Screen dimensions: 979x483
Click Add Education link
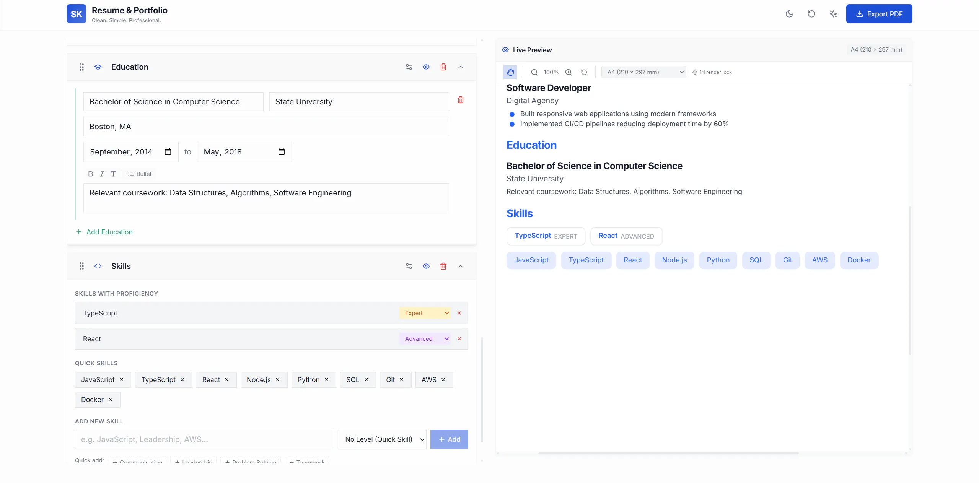click(x=104, y=232)
